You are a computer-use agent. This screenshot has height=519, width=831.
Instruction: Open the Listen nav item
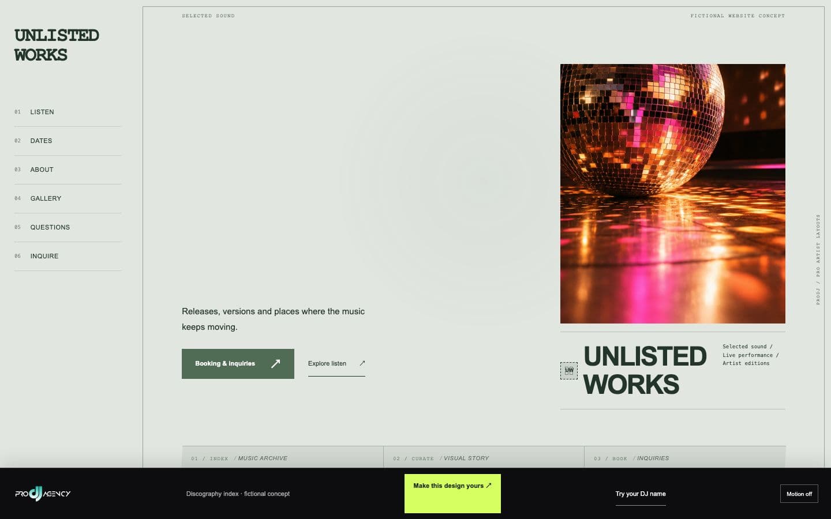pyautogui.click(x=68, y=112)
